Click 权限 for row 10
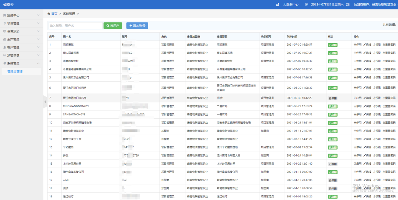 377,123
